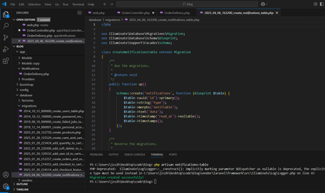The height and width of the screenshot is (193, 325).
Task: Open the Terminal menu
Action: tap(77, 4)
